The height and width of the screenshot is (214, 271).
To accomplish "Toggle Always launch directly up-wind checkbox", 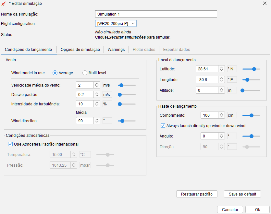I will pyautogui.click(x=163, y=125).
